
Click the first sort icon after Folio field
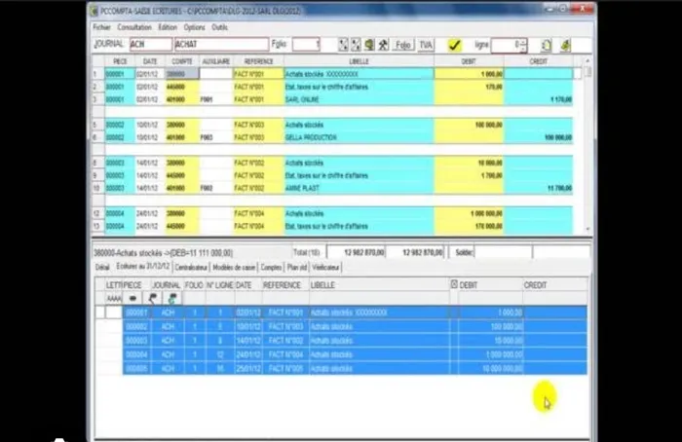[343, 45]
